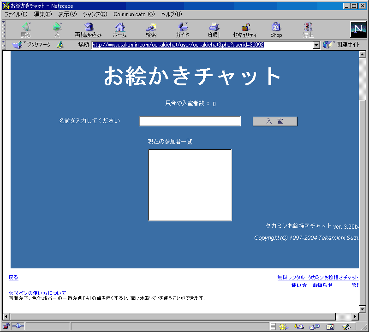Click the Back (戻る) toolbar button
The width and height of the screenshot is (369, 332).
(26, 30)
